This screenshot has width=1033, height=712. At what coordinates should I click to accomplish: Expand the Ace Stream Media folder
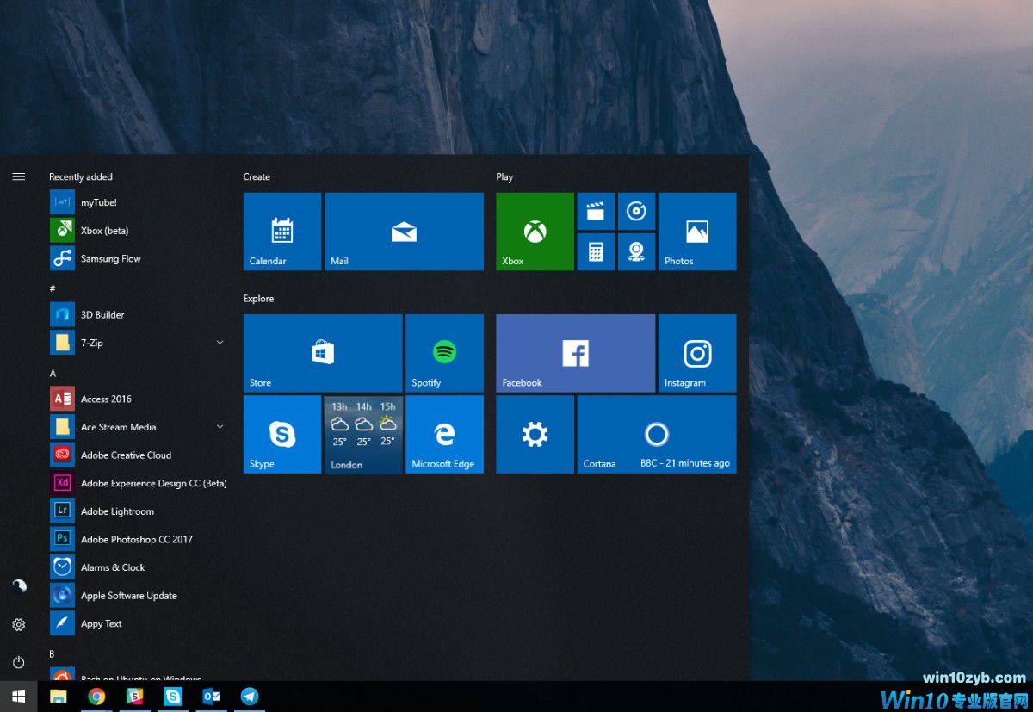tap(220, 427)
